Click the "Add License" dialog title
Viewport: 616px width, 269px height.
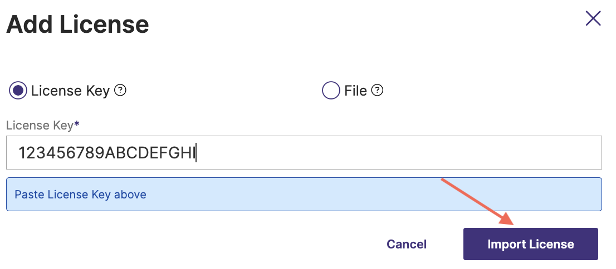[77, 24]
